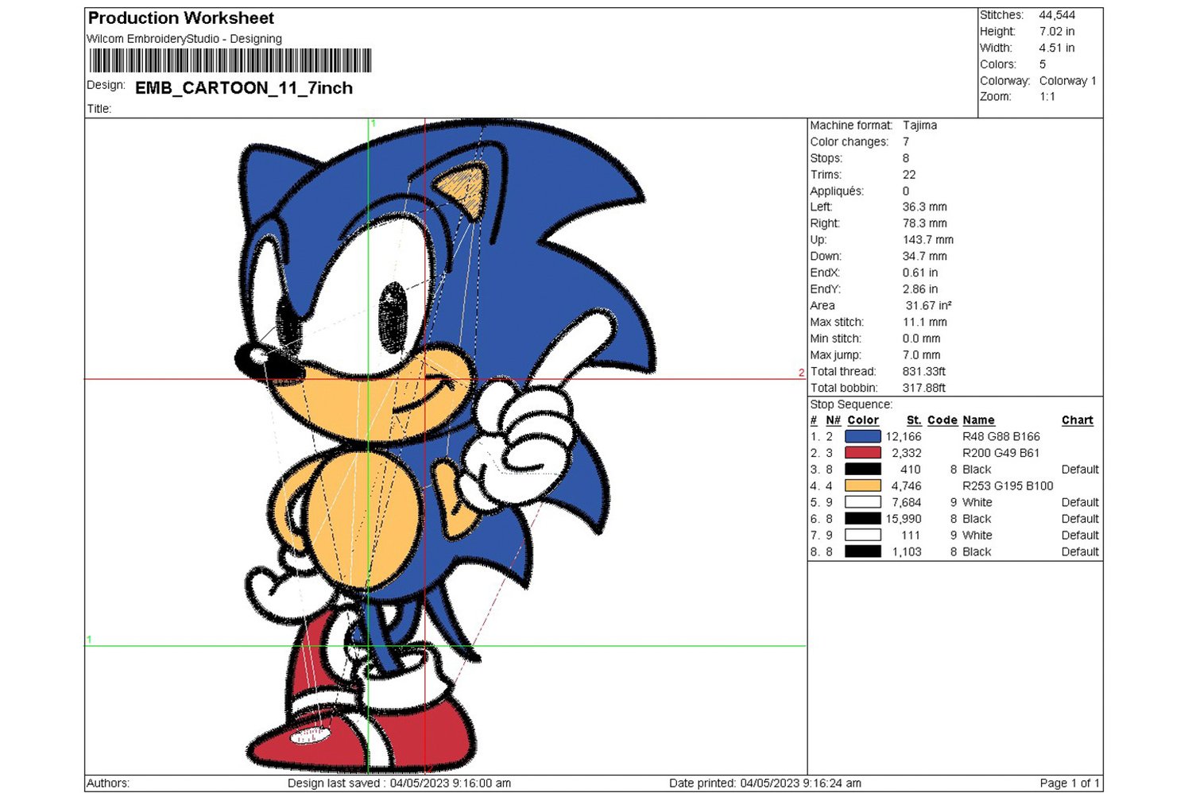Click stitch count "111" in stop 7
1192x793 pixels.
tap(911, 536)
